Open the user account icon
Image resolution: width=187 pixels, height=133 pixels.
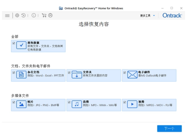(x=50, y=15)
